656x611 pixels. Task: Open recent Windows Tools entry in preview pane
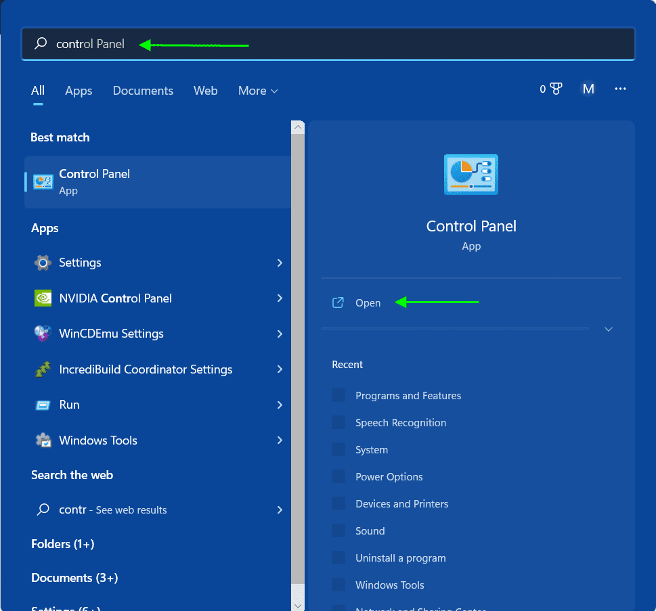tap(389, 585)
